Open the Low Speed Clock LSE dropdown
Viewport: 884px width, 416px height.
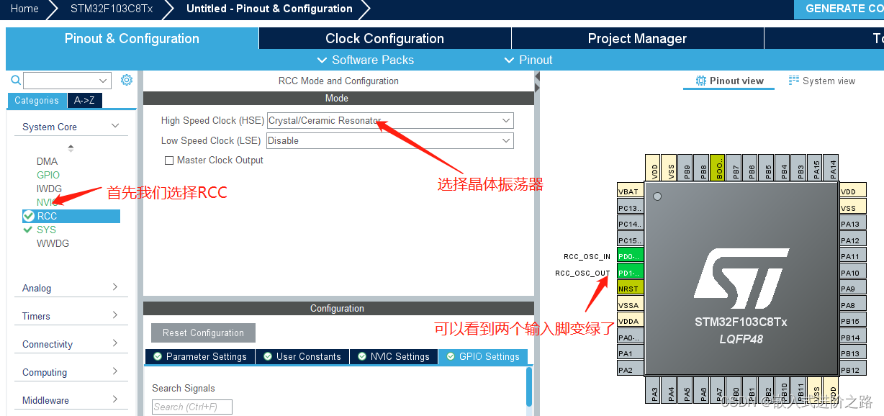click(505, 140)
